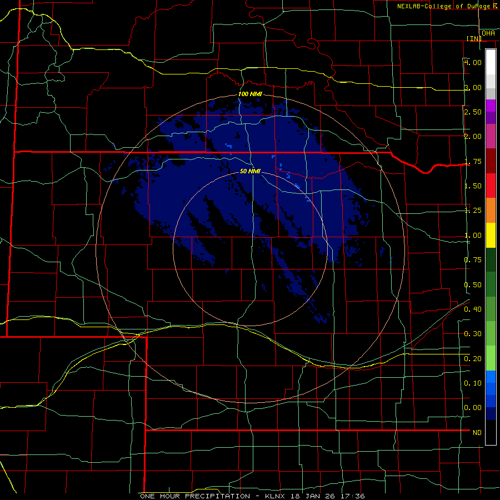Select the black ND legend swatch

(491, 432)
